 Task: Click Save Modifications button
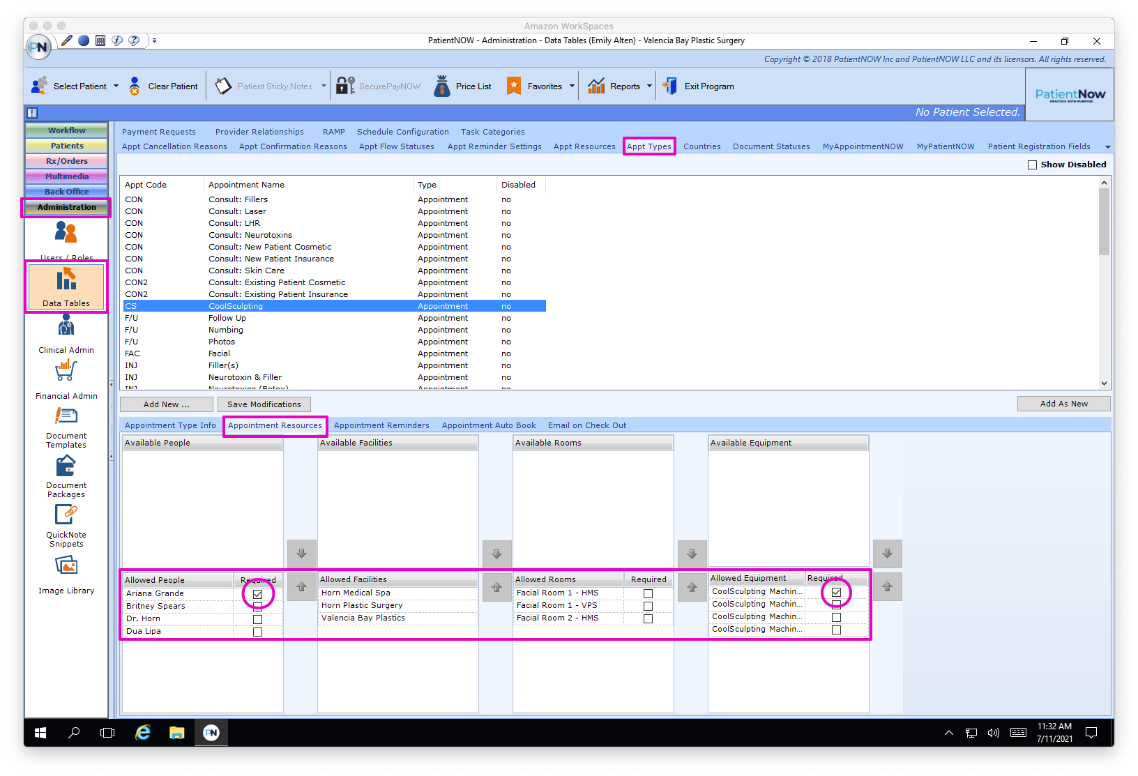coord(264,404)
